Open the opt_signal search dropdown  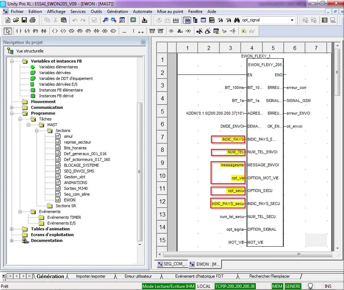292,20
